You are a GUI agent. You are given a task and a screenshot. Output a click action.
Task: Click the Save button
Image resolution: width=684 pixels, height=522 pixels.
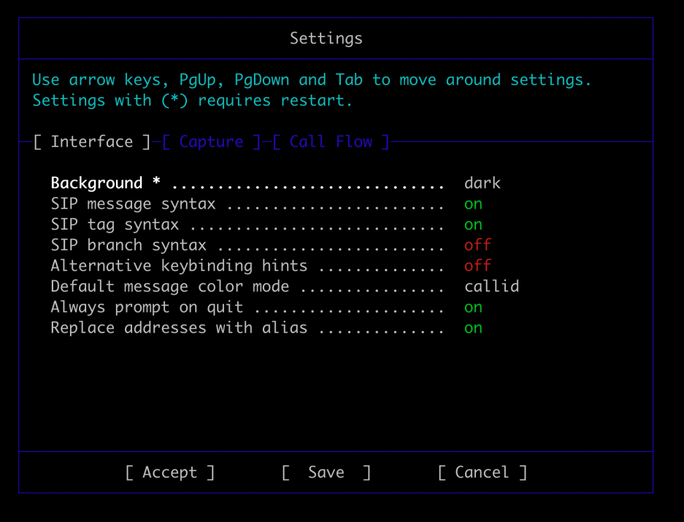coord(326,472)
